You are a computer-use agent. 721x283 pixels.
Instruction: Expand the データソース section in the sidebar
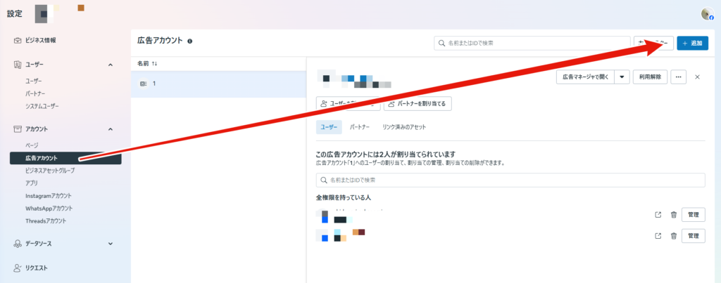click(x=111, y=244)
